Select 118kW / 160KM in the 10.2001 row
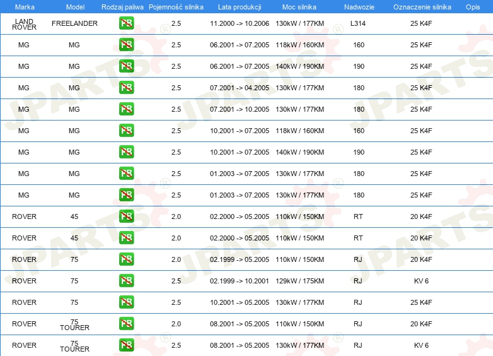Screen dimensions: 493x356 click(x=299, y=131)
